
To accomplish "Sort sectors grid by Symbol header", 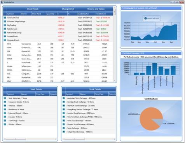I will [14, 94].
